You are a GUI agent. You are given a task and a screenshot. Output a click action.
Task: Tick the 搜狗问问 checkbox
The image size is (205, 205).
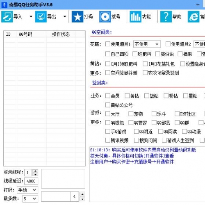point(137,140)
